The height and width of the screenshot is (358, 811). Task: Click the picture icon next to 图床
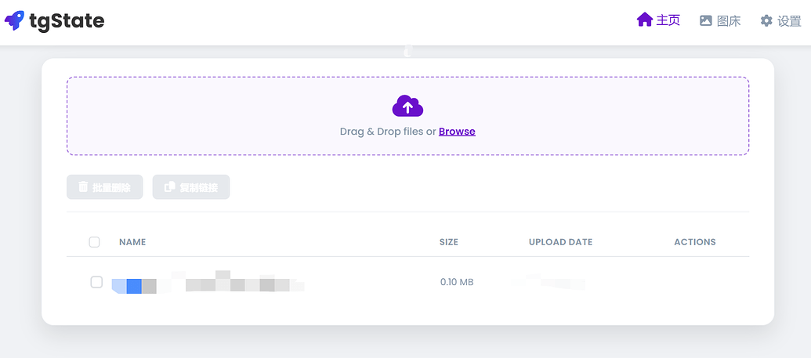tap(705, 20)
